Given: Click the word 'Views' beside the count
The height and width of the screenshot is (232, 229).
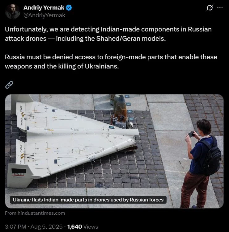Looking at the screenshot, I should pos(91,226).
